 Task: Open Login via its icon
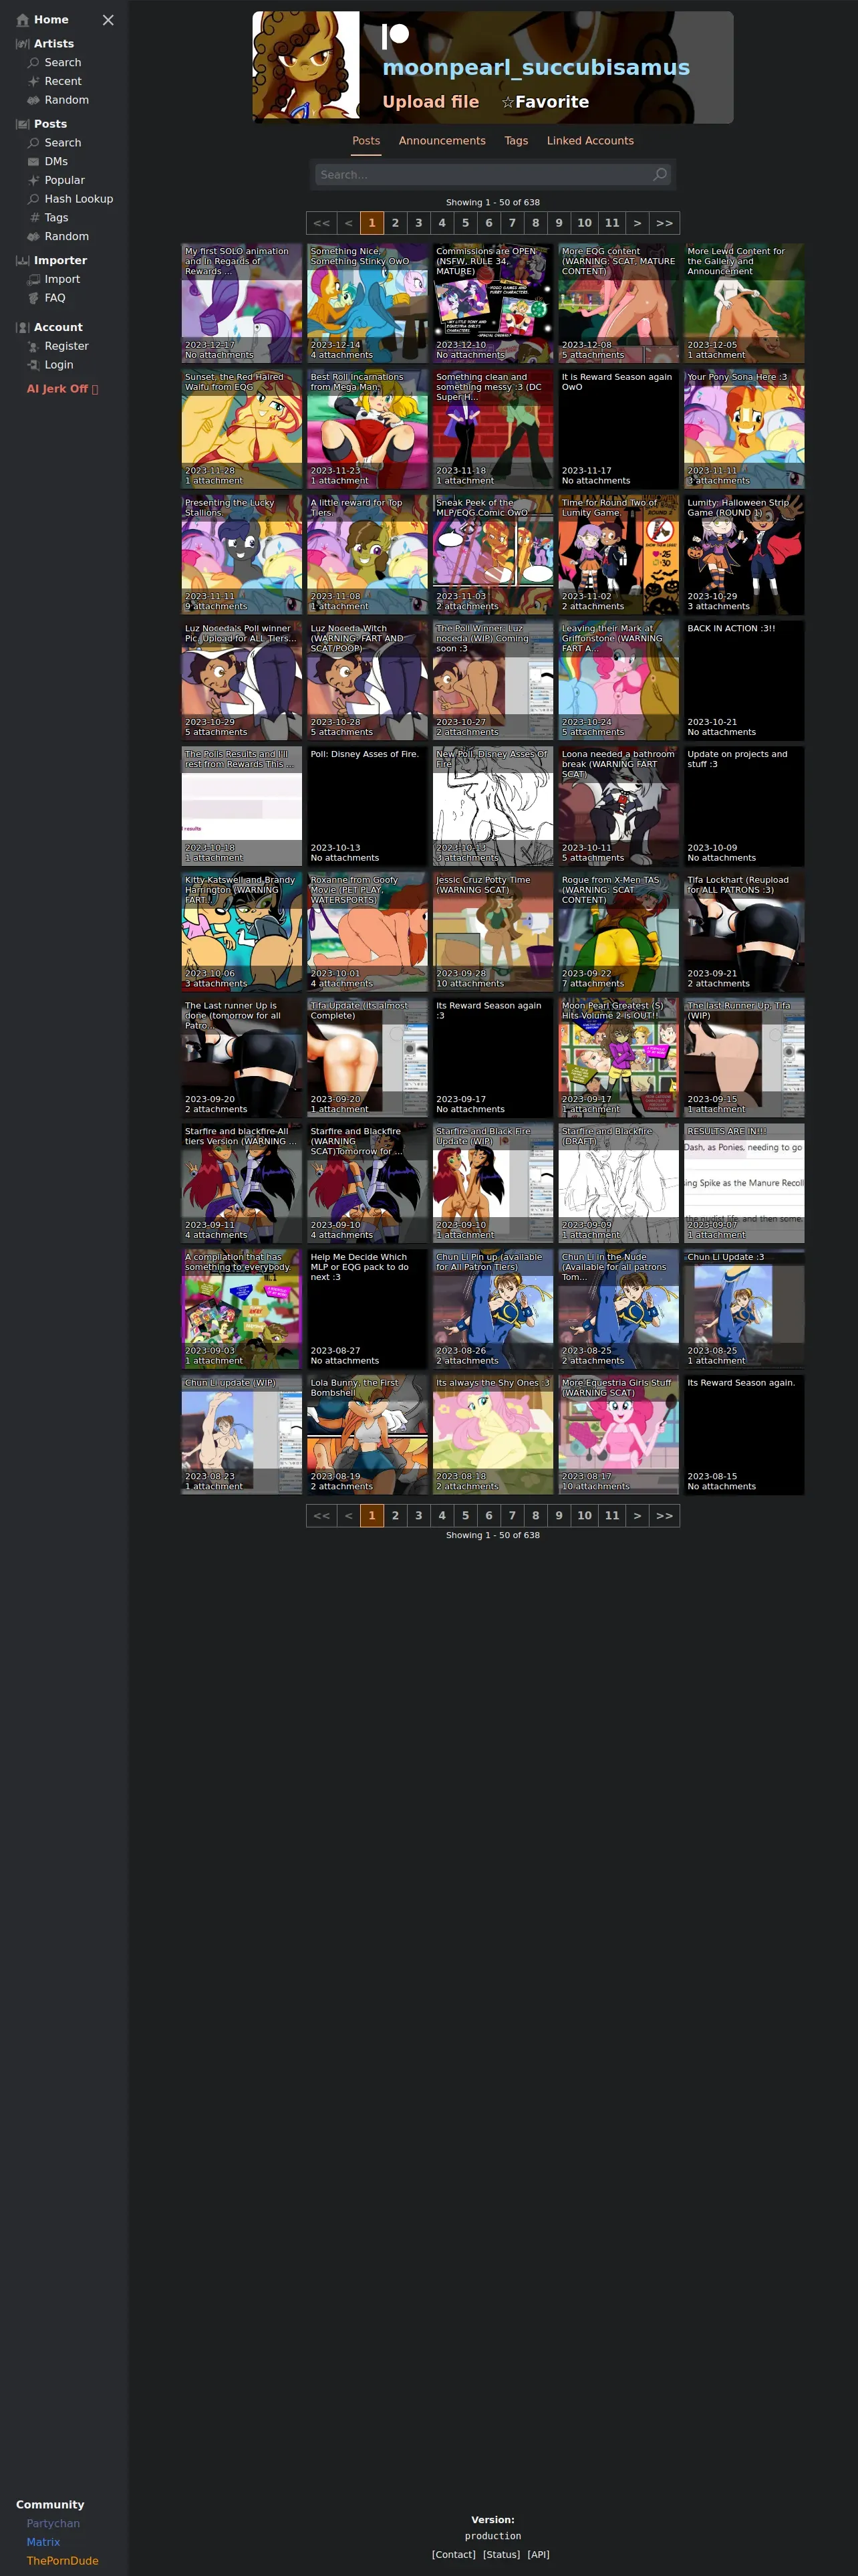click(x=34, y=365)
